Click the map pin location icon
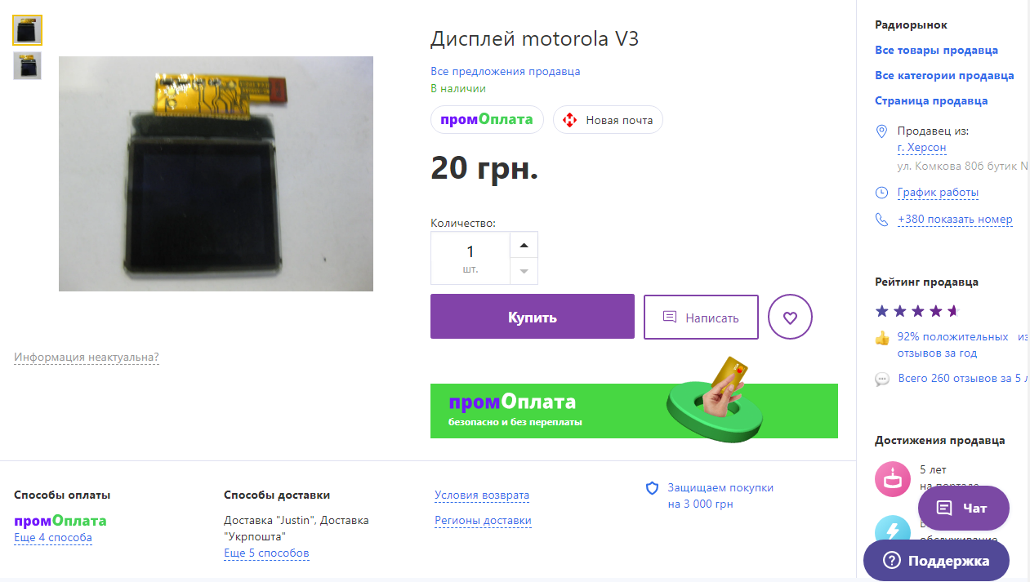This screenshot has width=1030, height=582. tap(881, 131)
